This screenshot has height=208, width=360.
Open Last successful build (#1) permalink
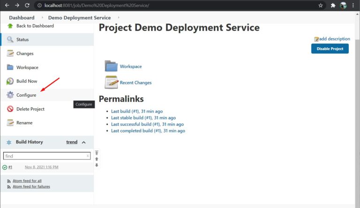click(147, 124)
